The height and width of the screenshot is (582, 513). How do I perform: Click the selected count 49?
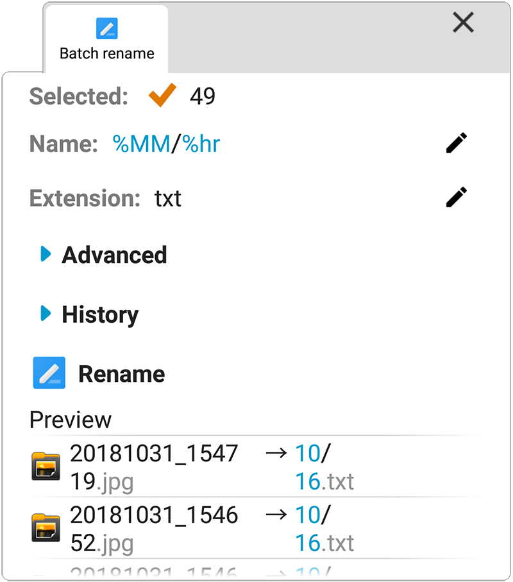point(202,96)
